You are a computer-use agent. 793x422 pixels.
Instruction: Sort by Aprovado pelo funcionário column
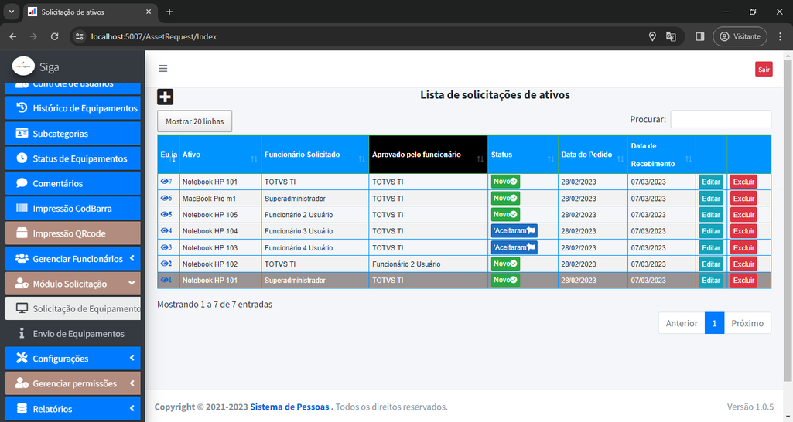(429, 155)
